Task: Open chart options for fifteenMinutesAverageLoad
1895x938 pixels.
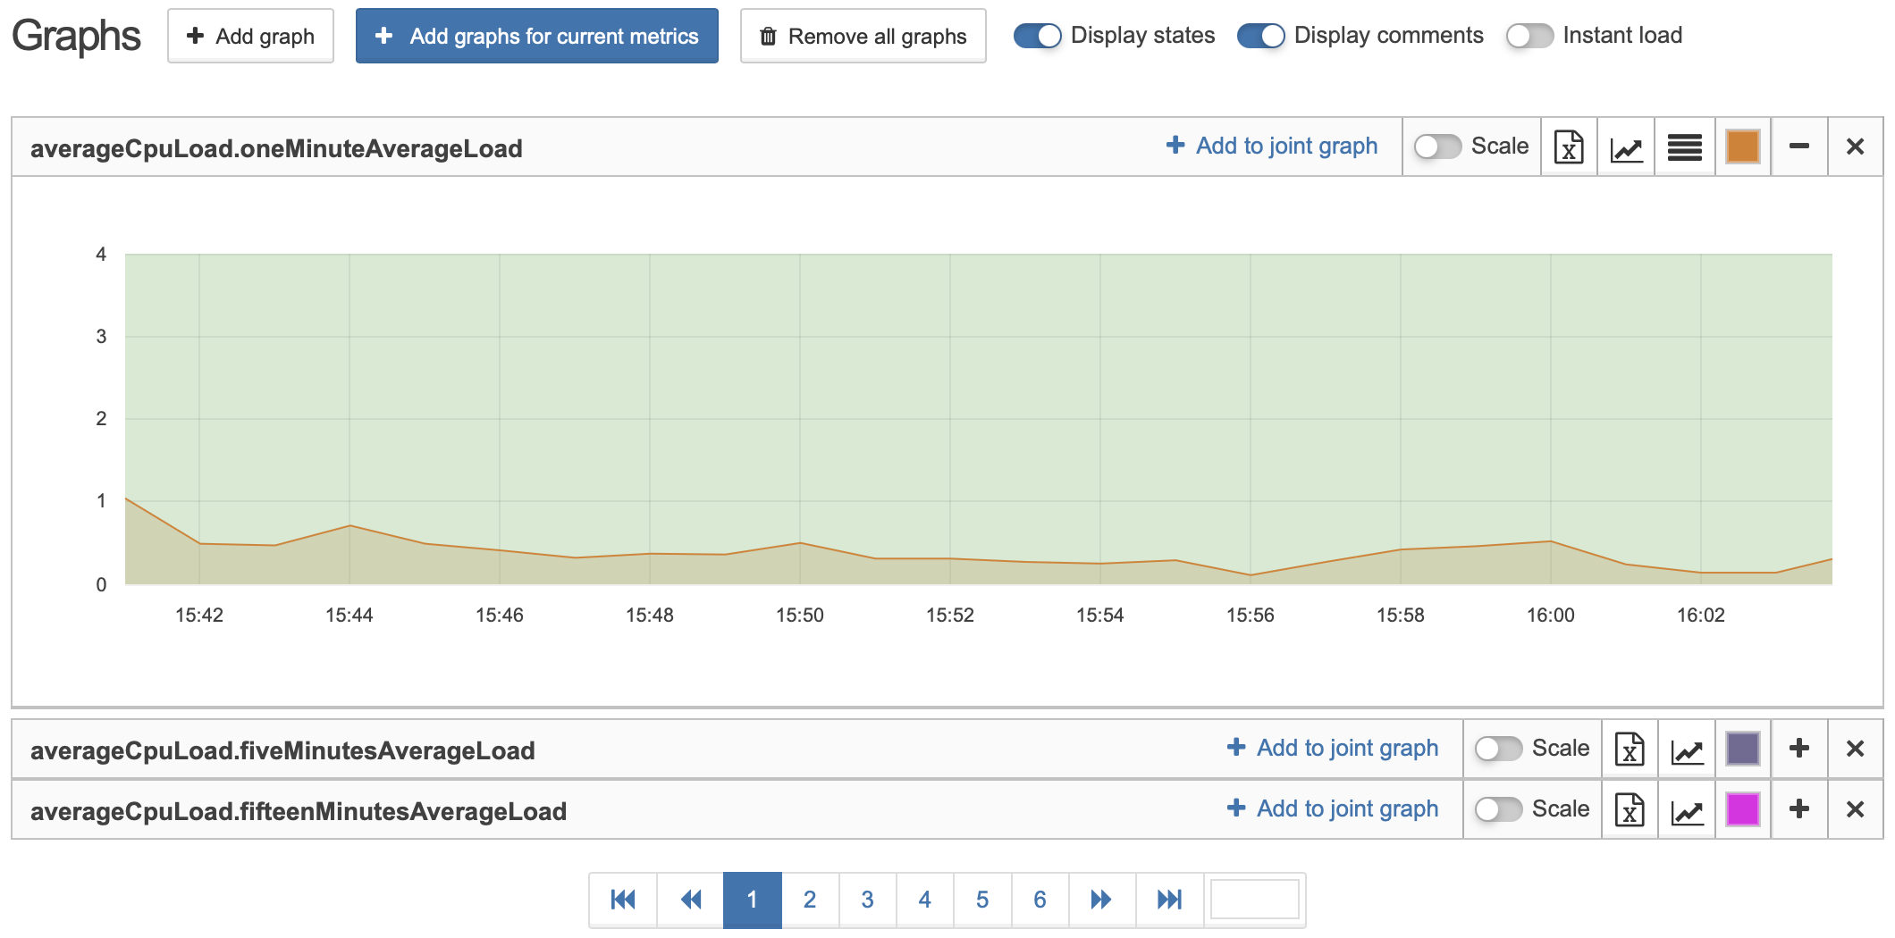Action: pyautogui.click(x=1687, y=809)
